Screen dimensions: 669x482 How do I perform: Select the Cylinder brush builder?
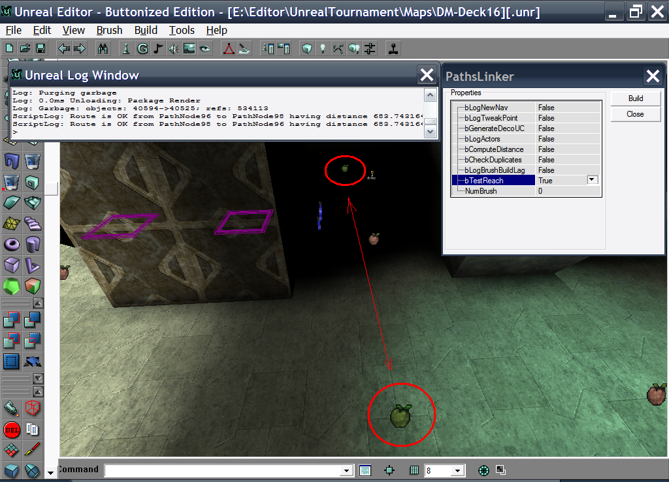33,245
